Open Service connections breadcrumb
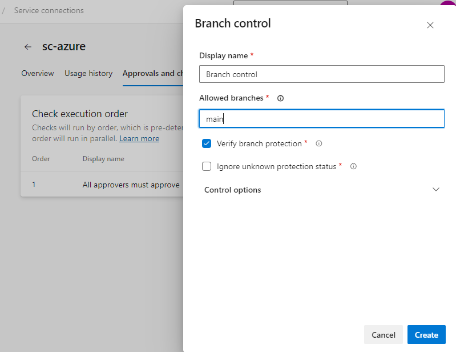 tap(49, 10)
